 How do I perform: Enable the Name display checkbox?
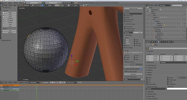coord(147,78)
